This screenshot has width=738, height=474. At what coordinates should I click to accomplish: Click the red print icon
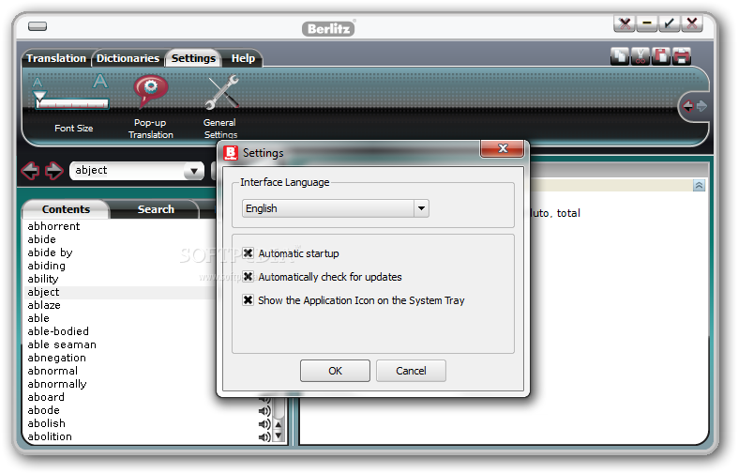[682, 56]
